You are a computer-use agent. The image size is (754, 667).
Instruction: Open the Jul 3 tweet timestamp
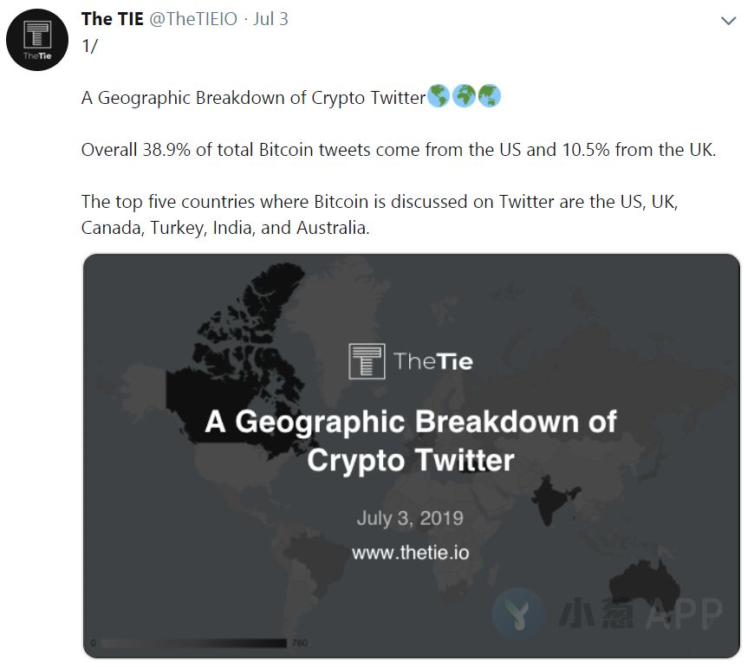point(270,19)
